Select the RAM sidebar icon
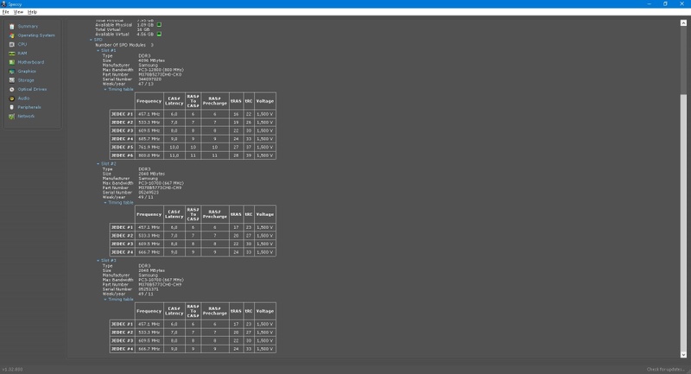The image size is (691, 374). 12,54
